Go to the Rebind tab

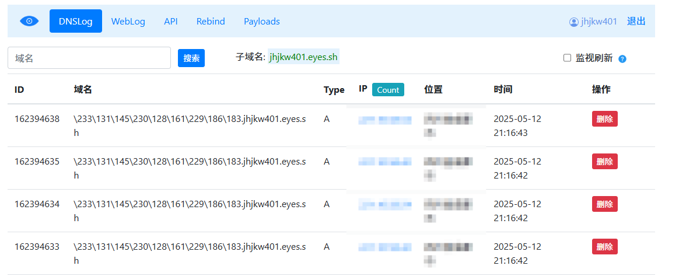click(211, 21)
